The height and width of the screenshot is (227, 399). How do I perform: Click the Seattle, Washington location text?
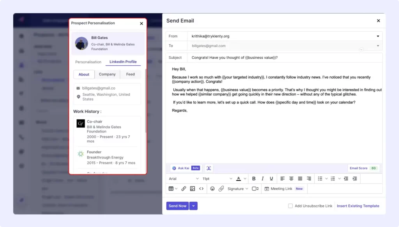pos(106,97)
